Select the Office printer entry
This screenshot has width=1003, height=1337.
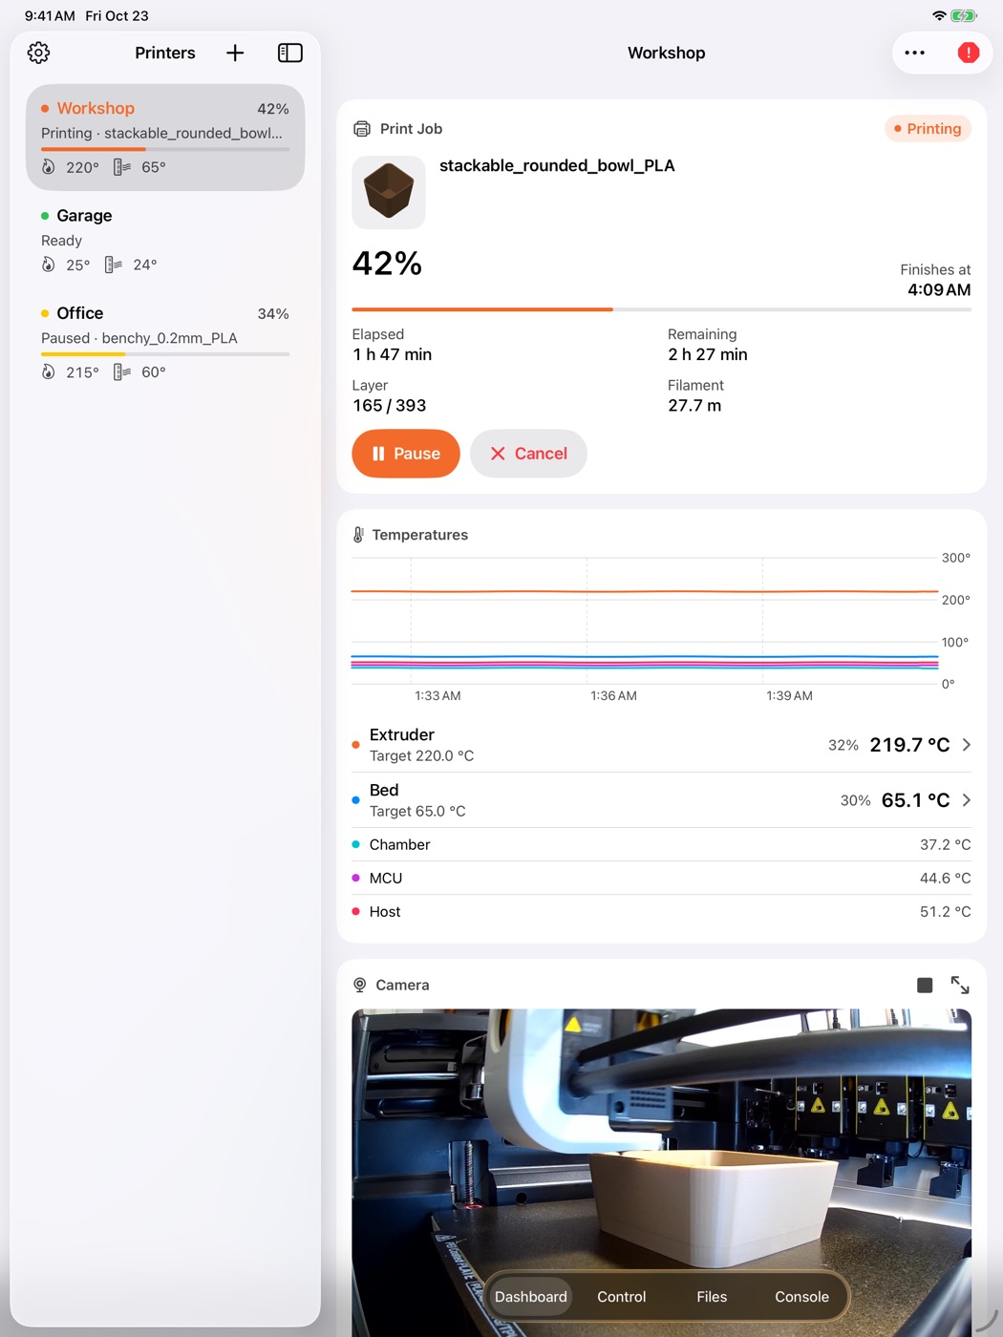click(x=165, y=342)
